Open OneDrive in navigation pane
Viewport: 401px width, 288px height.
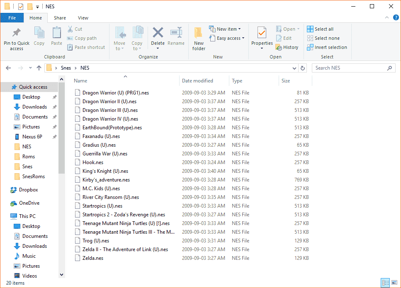pos(25,203)
